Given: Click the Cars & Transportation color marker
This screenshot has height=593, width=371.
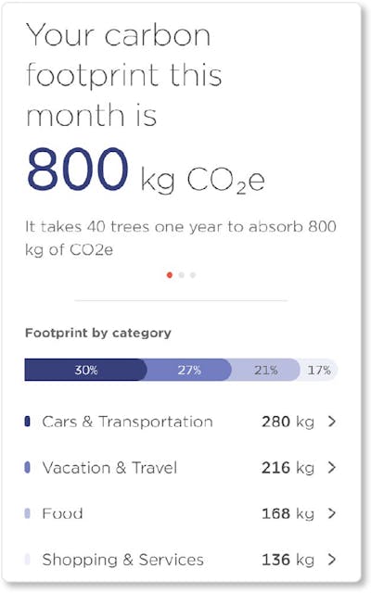Looking at the screenshot, I should [27, 422].
